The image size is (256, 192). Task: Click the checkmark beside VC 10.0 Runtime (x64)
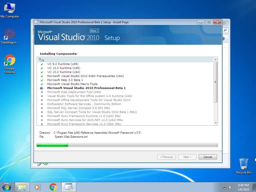tap(42, 72)
